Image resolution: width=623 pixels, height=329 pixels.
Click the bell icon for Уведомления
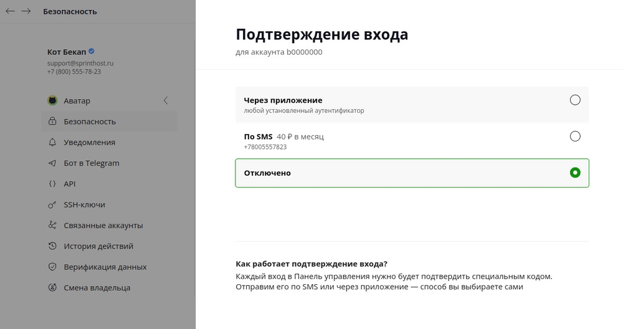tap(53, 142)
